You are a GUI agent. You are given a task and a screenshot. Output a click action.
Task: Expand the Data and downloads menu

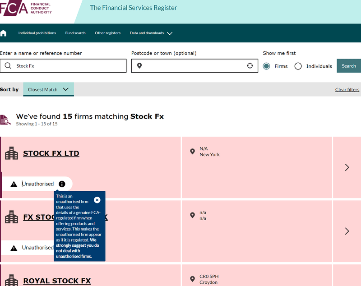151,33
